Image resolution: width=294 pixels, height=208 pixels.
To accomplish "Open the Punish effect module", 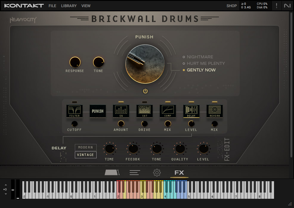I will click(98, 111).
